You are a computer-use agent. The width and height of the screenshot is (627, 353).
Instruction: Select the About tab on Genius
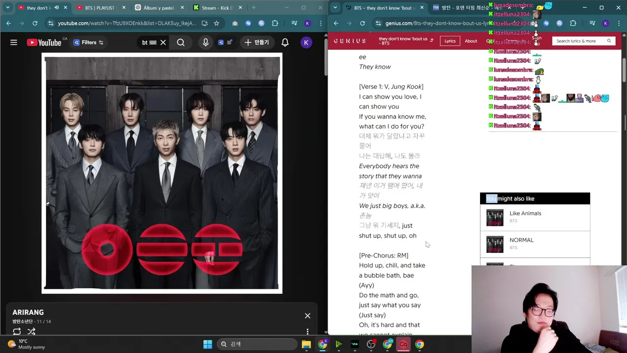(471, 41)
